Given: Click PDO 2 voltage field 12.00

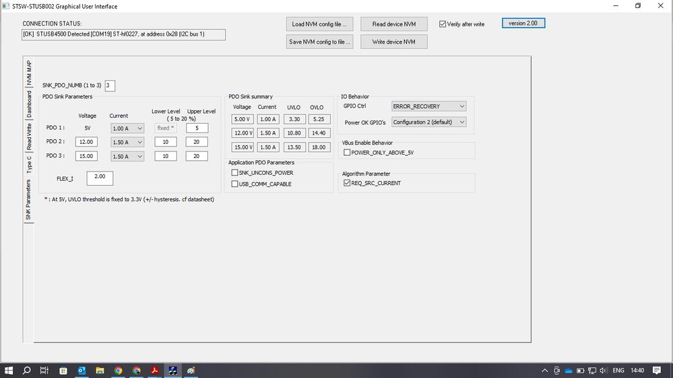Looking at the screenshot, I should [x=86, y=142].
